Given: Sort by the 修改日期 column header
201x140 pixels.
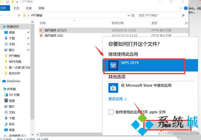Looking at the screenshot, I should click(x=118, y=23).
